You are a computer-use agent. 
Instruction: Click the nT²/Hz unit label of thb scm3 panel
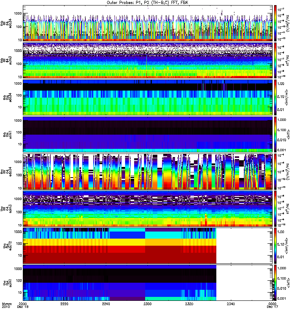[288, 60]
